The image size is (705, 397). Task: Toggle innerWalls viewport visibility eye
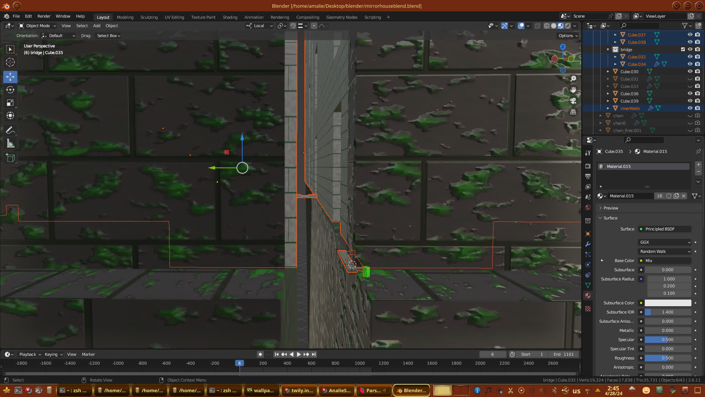click(x=690, y=108)
